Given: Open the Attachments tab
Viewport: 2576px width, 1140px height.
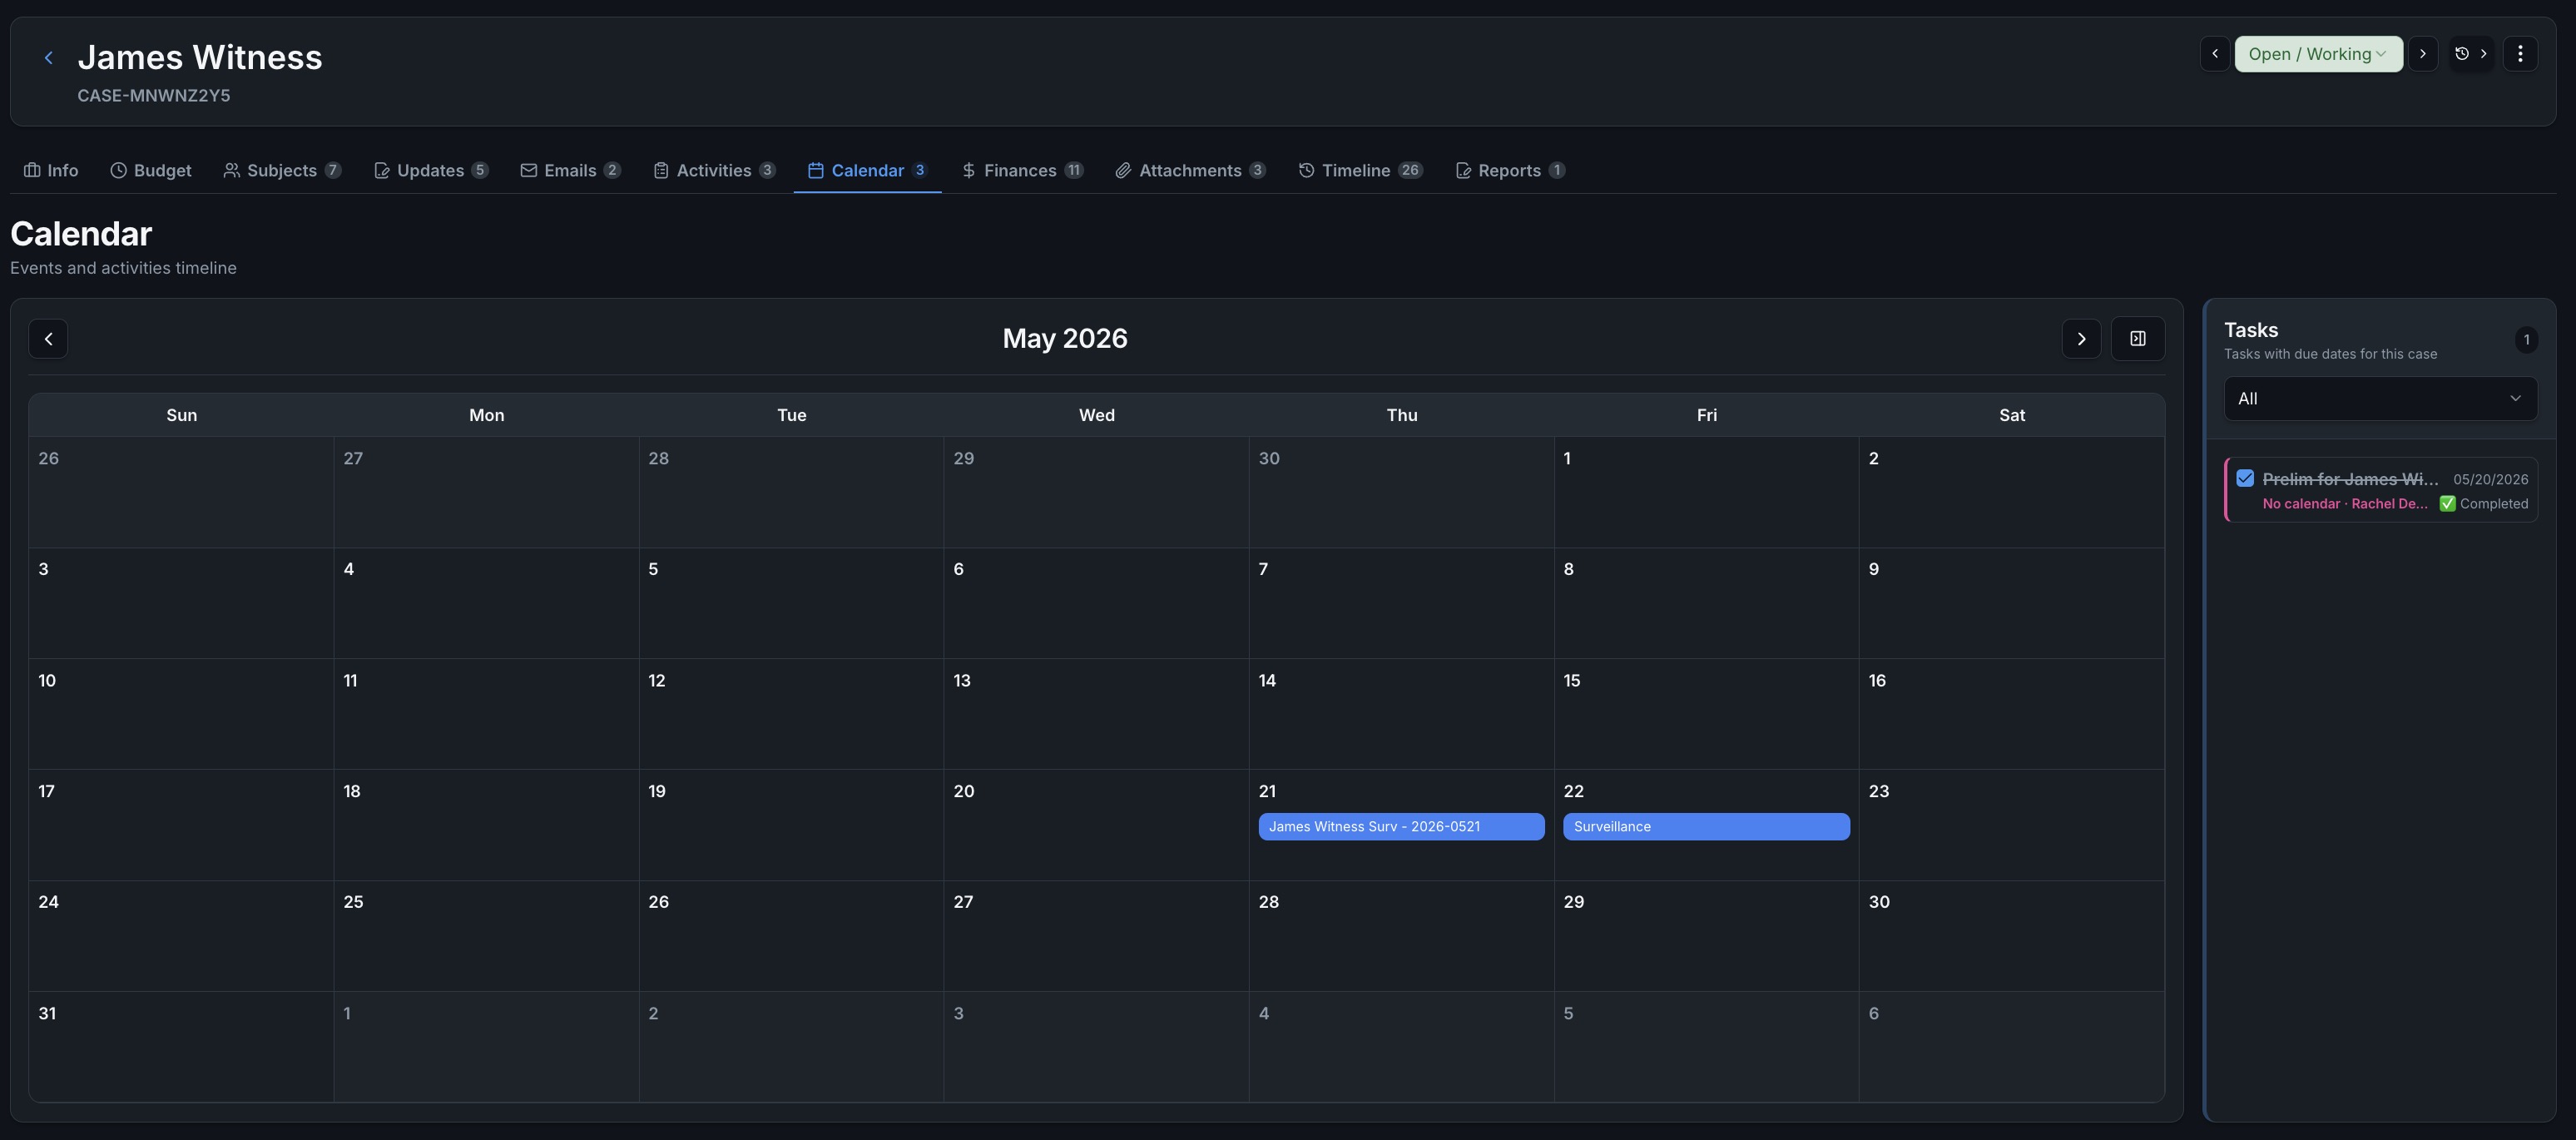Looking at the screenshot, I should coord(1190,171).
